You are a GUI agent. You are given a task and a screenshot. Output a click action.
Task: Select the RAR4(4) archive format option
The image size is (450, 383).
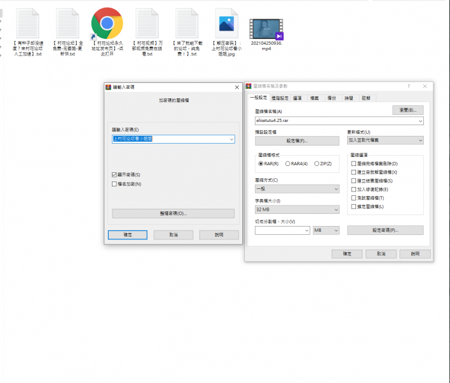288,163
